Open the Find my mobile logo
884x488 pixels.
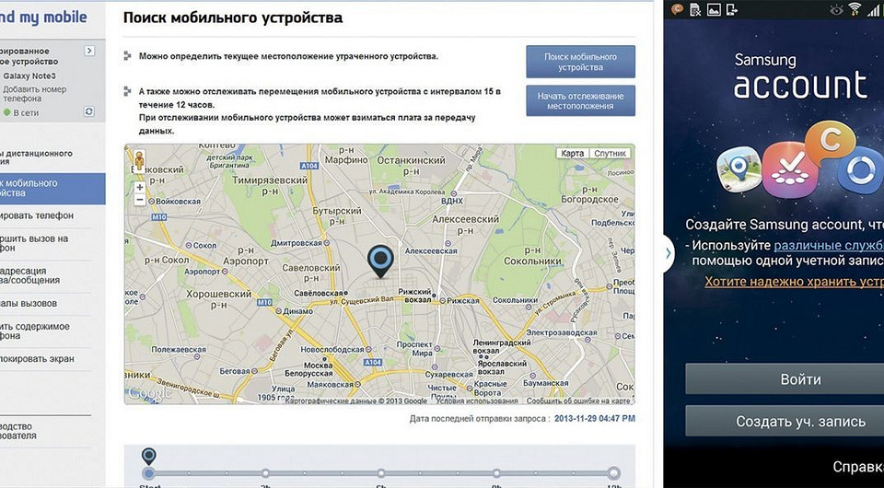[43, 17]
